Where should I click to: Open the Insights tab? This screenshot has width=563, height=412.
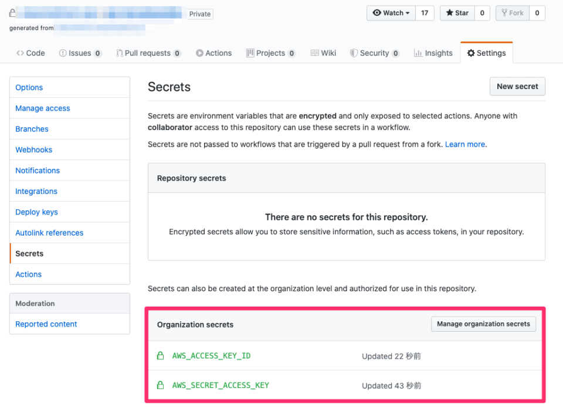coord(433,53)
